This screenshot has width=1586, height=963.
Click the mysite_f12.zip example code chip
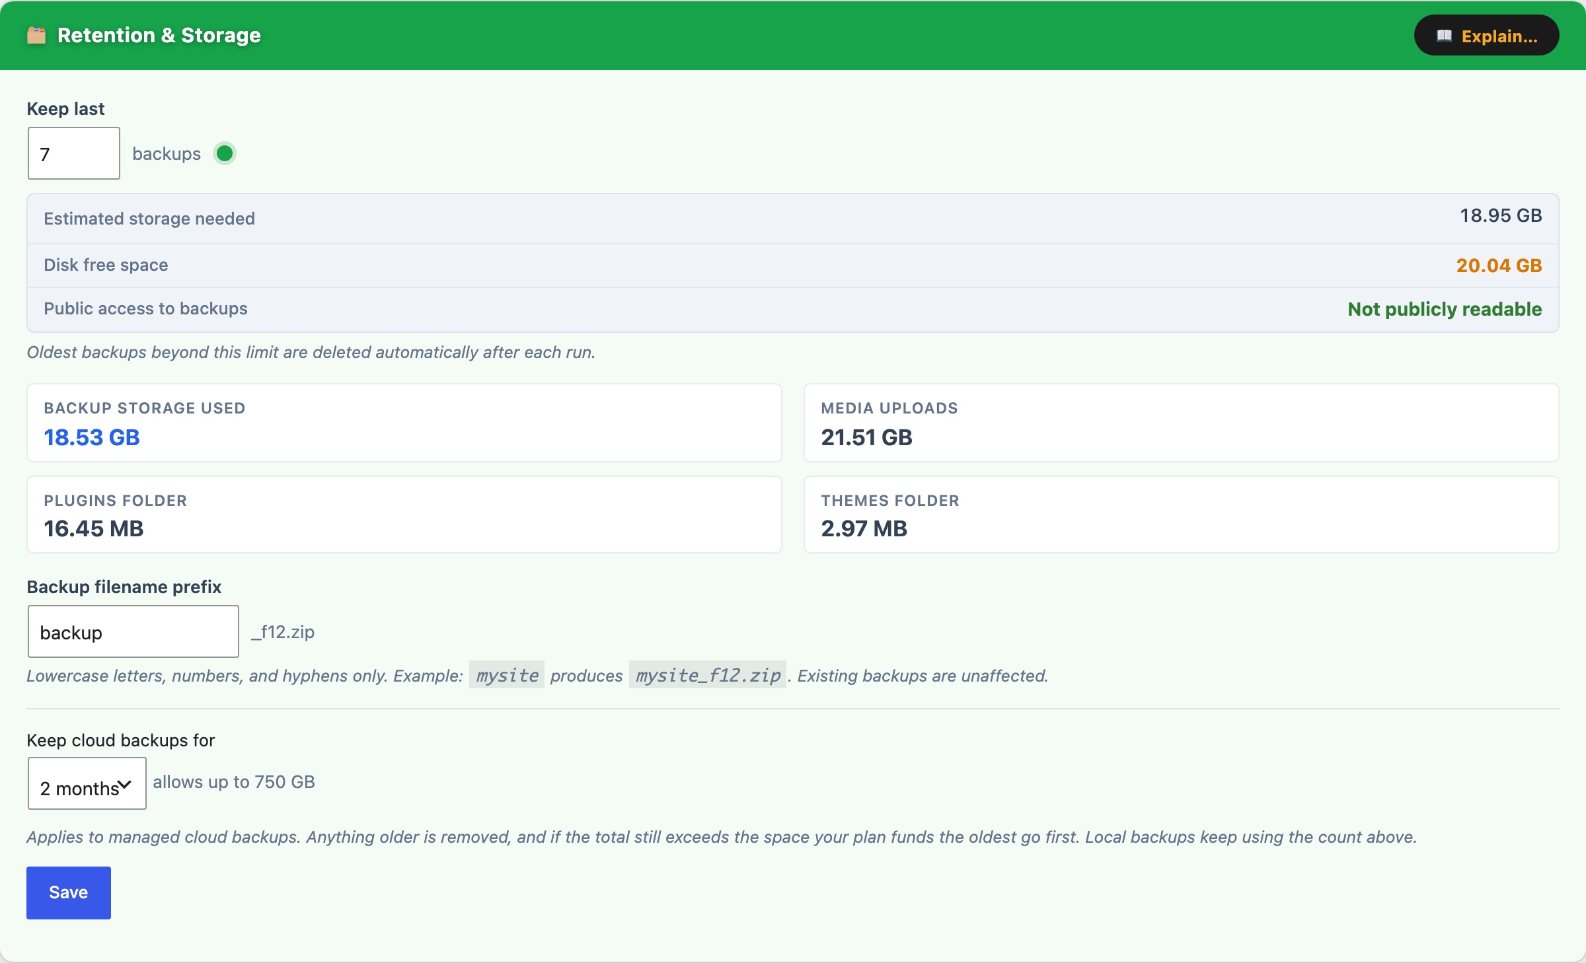pos(708,675)
